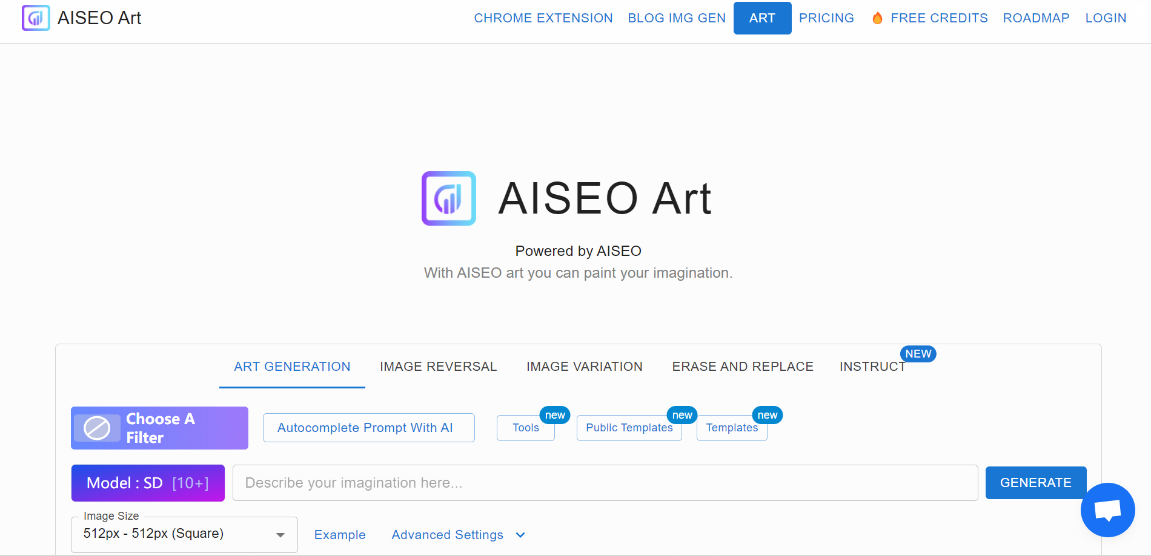View the Roadmap page
Viewport: 1151px width, 556px height.
(x=1036, y=18)
